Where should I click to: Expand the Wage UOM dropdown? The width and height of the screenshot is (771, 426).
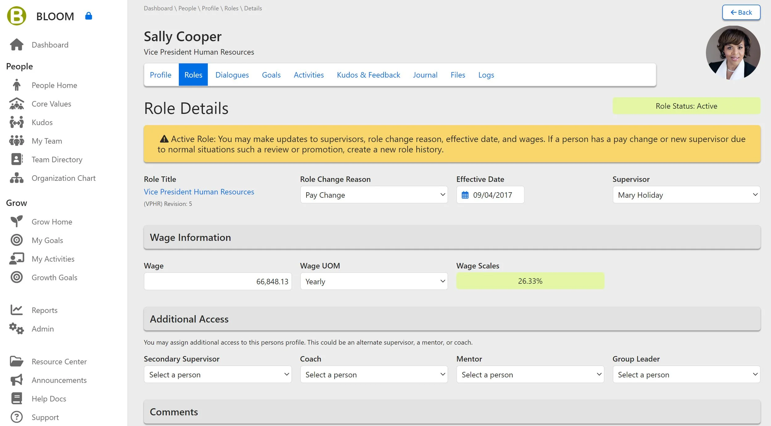coord(373,281)
